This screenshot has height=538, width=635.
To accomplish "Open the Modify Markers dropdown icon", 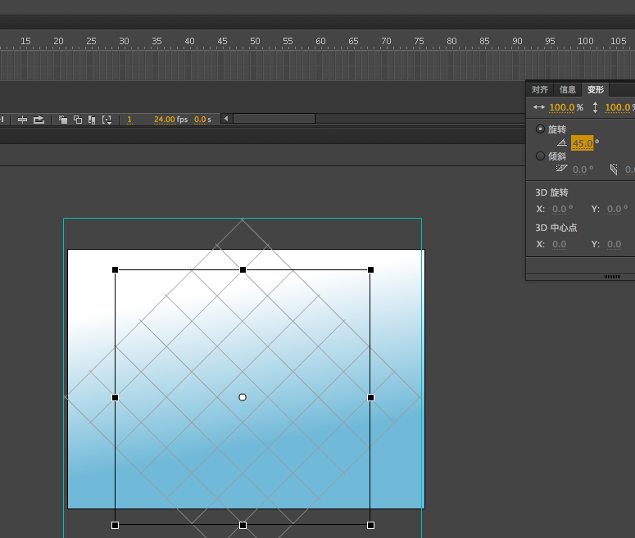I will coord(107,120).
